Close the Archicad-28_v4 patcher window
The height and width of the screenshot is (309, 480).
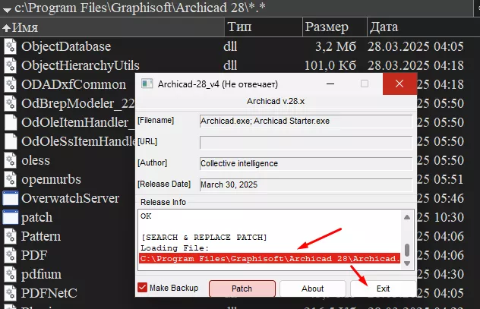click(399, 84)
